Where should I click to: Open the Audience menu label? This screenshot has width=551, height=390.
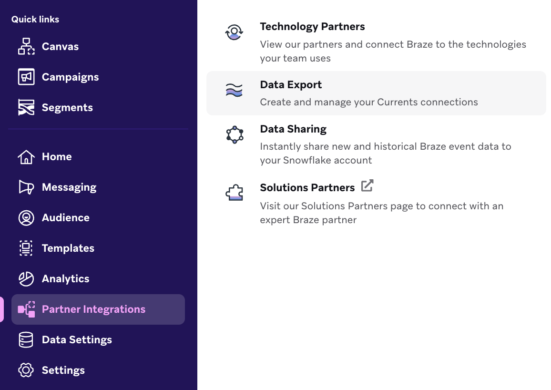tap(65, 217)
